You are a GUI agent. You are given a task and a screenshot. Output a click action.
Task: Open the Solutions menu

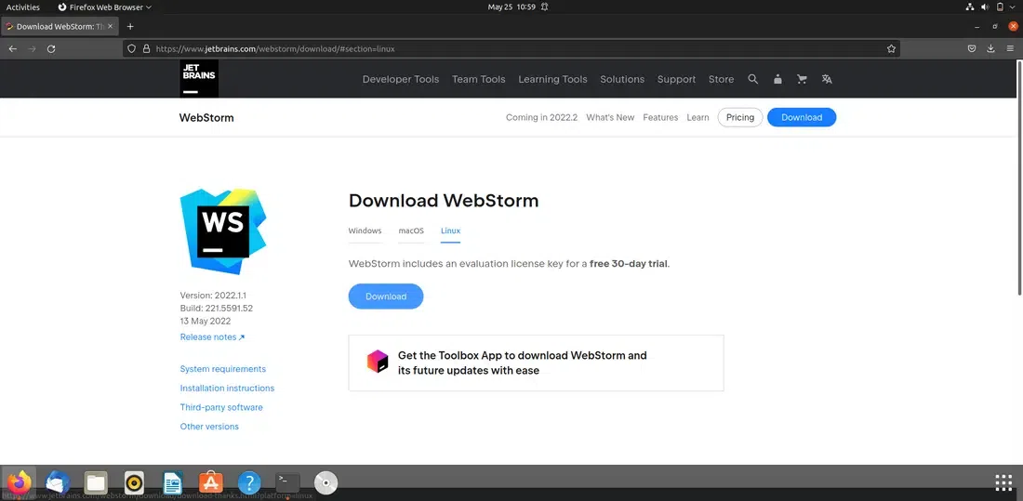pyautogui.click(x=622, y=79)
